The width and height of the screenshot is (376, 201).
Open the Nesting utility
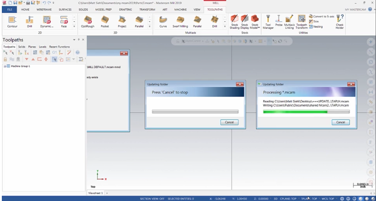[x=316, y=26]
